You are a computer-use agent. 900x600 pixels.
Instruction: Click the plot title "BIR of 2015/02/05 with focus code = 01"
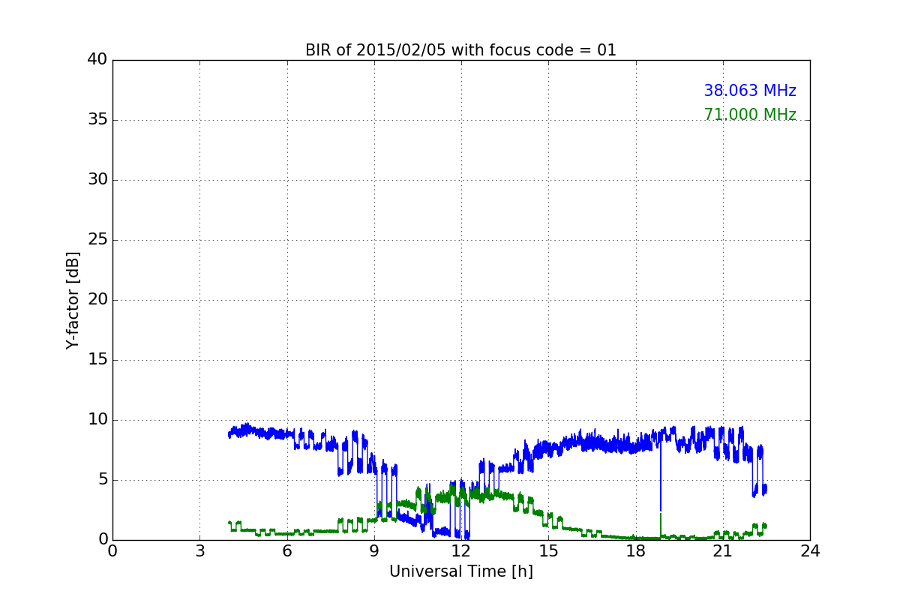click(x=460, y=50)
